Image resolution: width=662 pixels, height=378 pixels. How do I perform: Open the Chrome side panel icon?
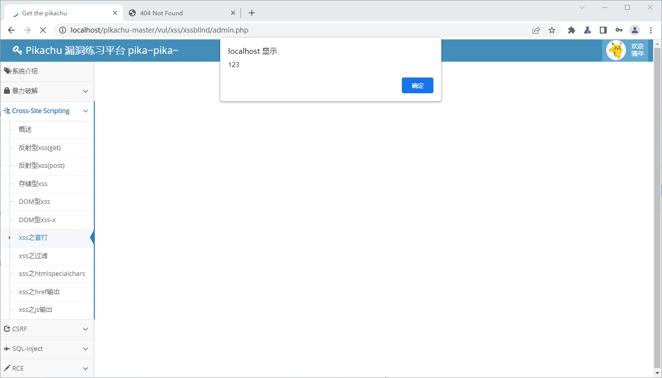[603, 30]
